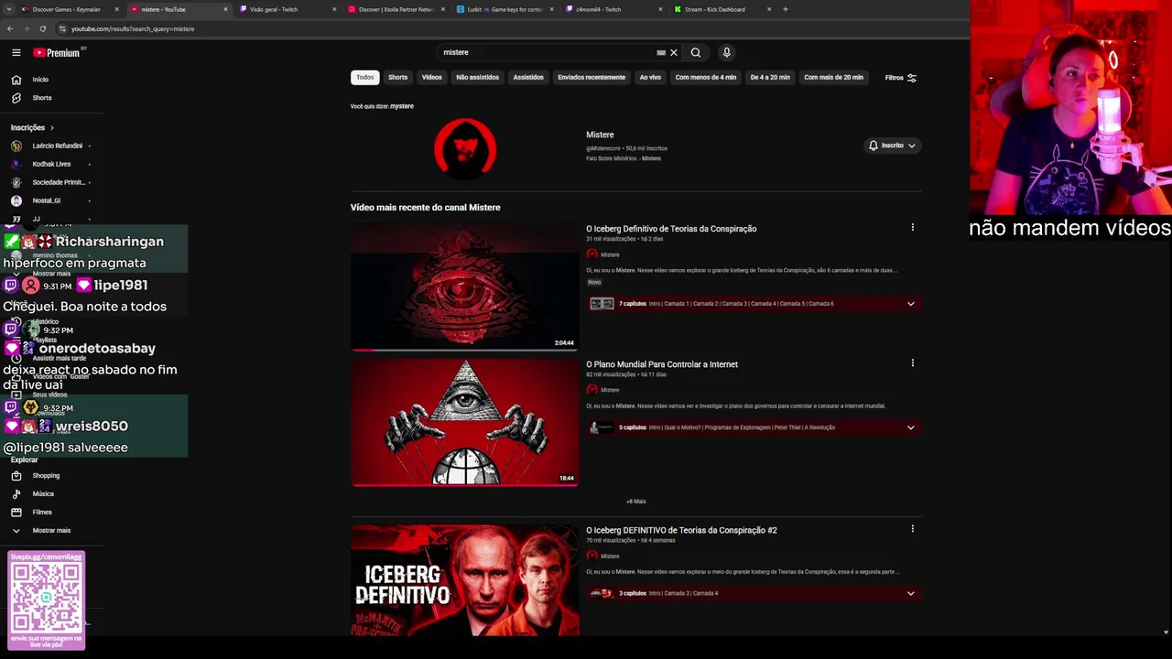Expand Mostrar mais under Explorar
The width and height of the screenshot is (1172, 659).
pyautogui.click(x=51, y=531)
